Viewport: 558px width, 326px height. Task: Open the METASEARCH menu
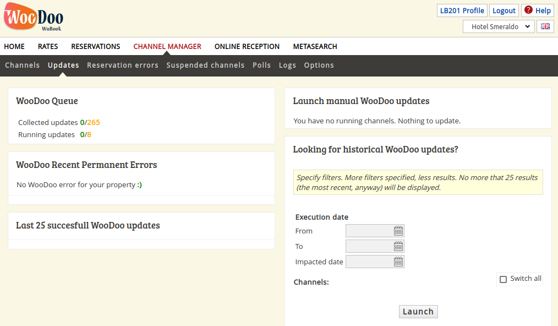(315, 46)
